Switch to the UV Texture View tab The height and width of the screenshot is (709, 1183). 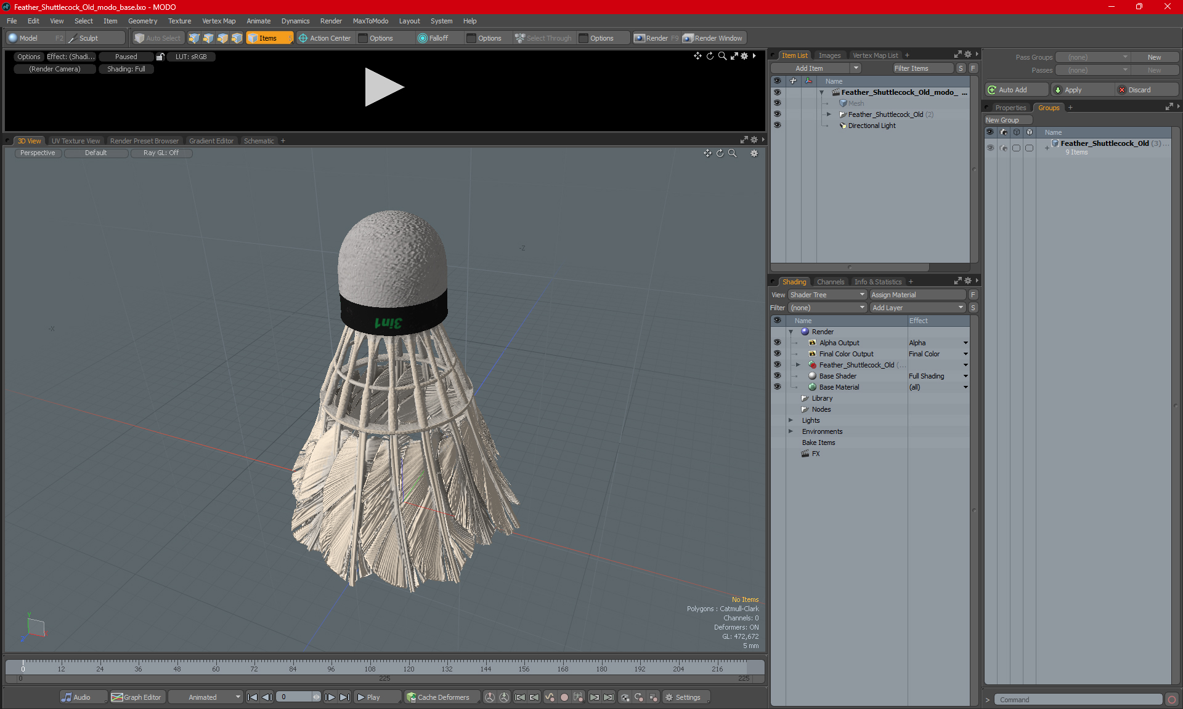pos(75,141)
